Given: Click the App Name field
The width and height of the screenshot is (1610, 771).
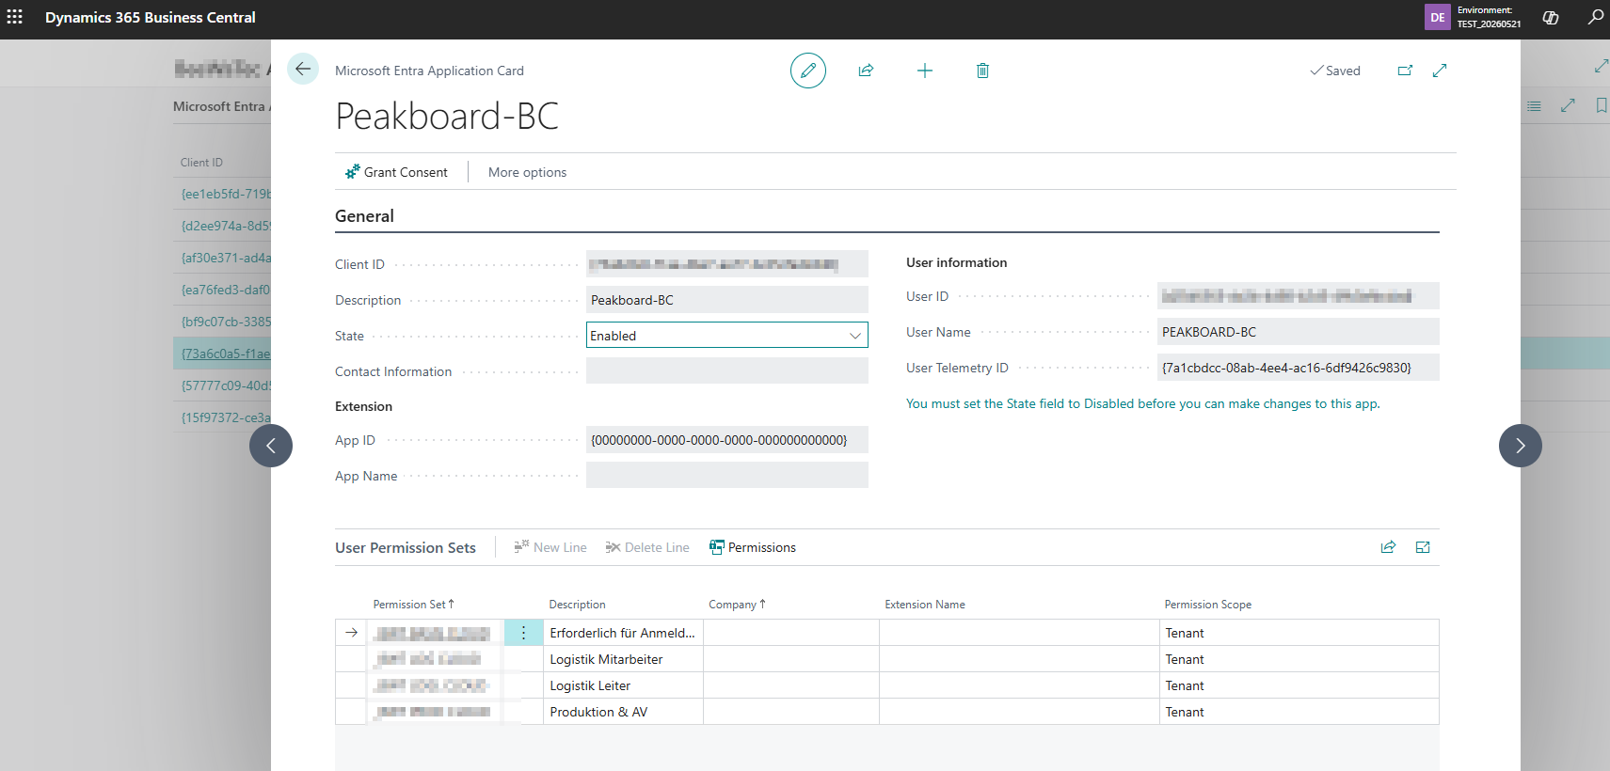Looking at the screenshot, I should click(727, 476).
